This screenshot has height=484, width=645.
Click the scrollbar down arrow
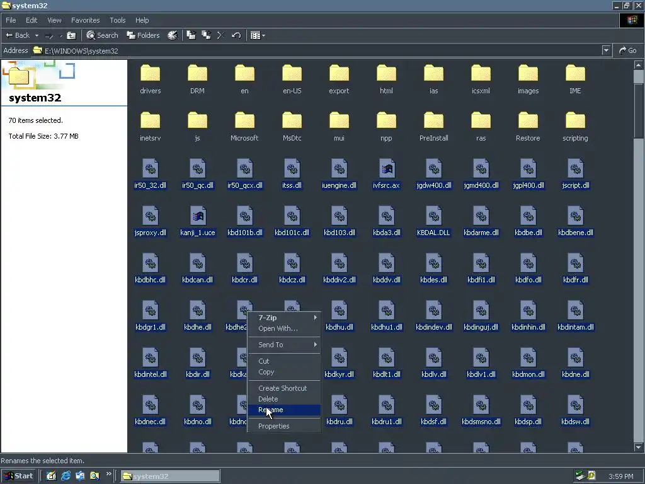639,447
